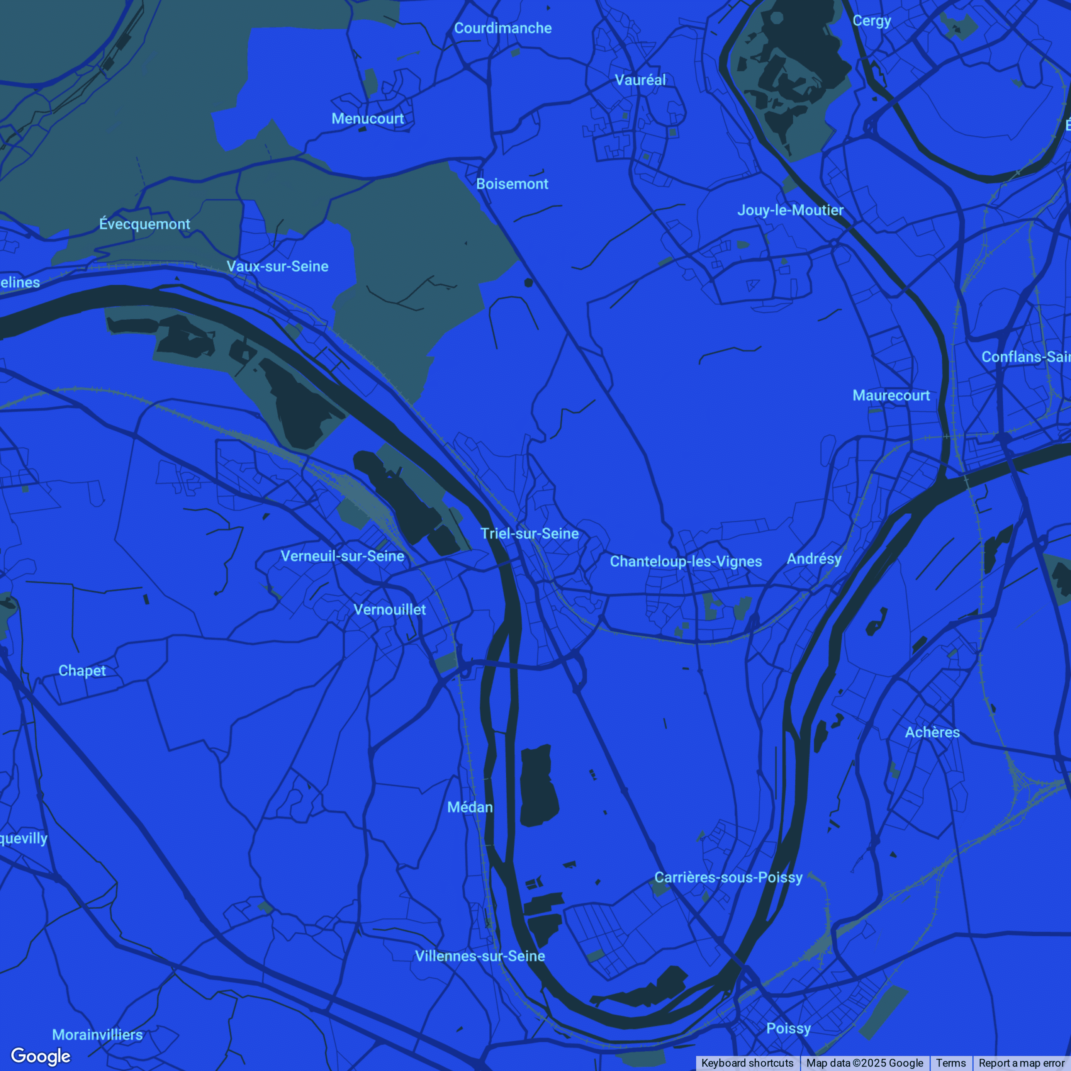Click the Vauréal town label
Image resolution: width=1071 pixels, height=1071 pixels.
[640, 80]
